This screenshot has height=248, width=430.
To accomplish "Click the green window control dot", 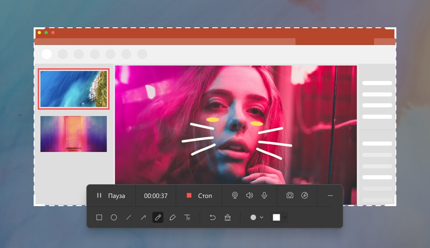I will tap(46, 32).
